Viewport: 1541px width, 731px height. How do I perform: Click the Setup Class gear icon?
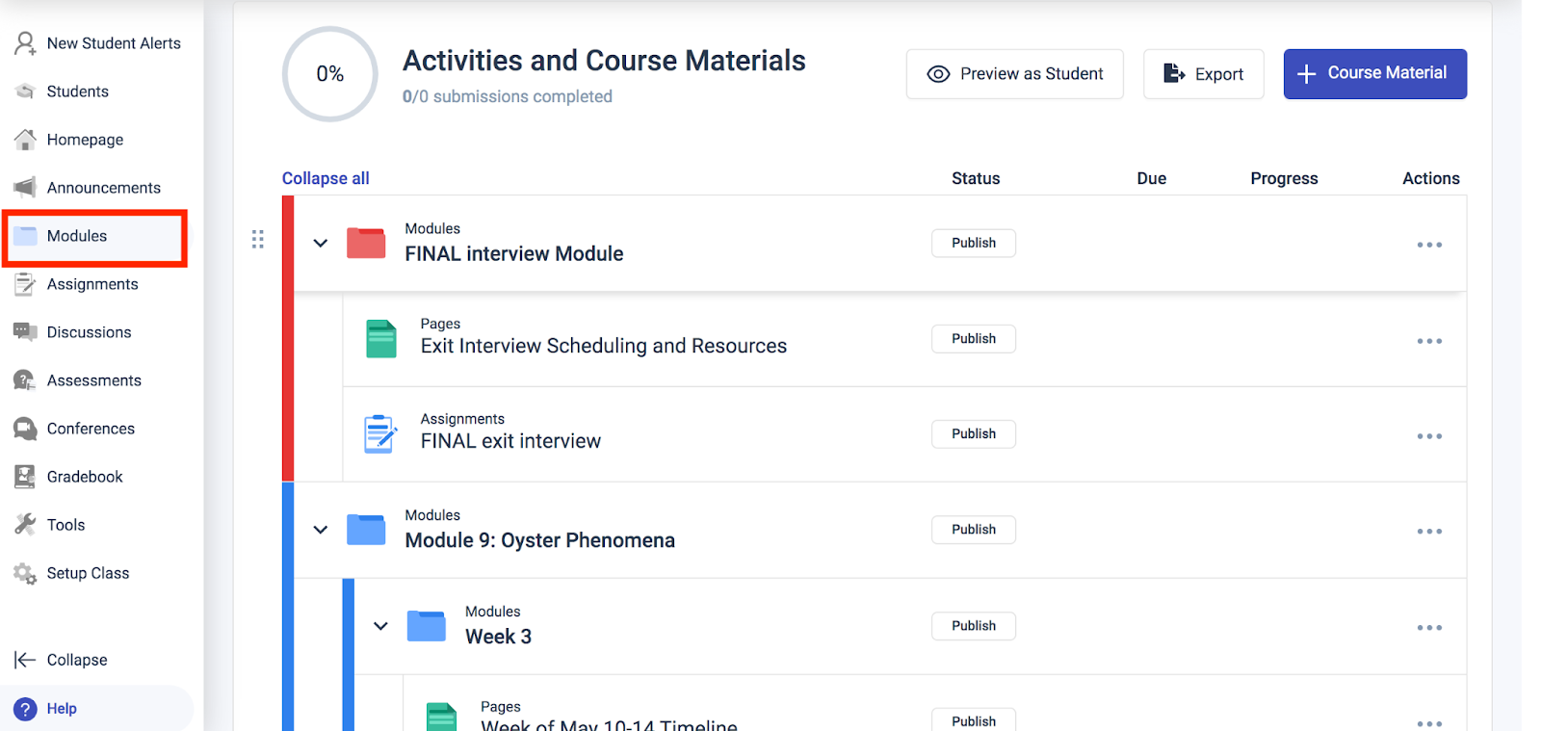[25, 573]
